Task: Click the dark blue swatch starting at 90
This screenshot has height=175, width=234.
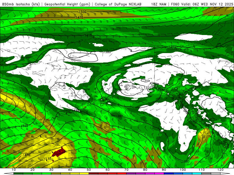Action: point(169,174)
